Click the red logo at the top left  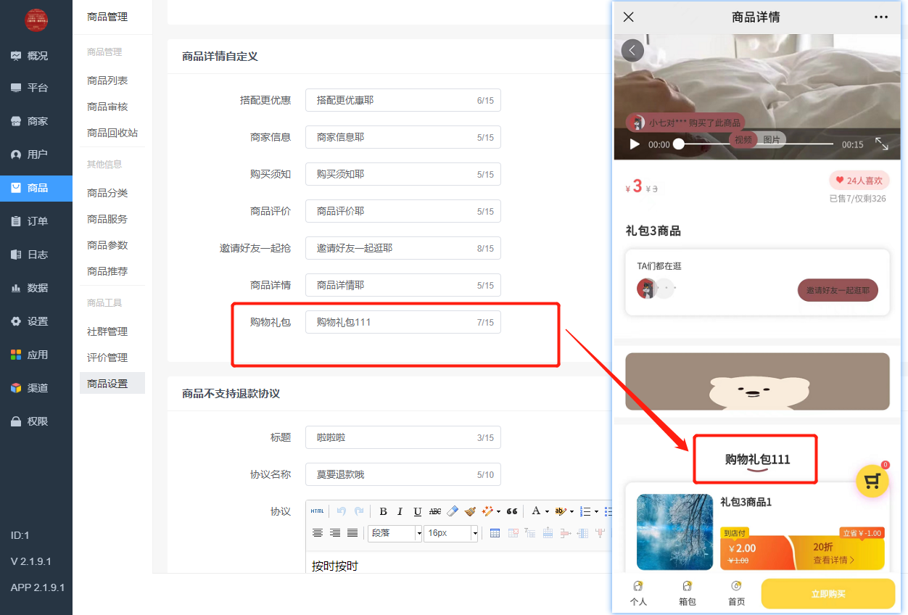(x=36, y=20)
